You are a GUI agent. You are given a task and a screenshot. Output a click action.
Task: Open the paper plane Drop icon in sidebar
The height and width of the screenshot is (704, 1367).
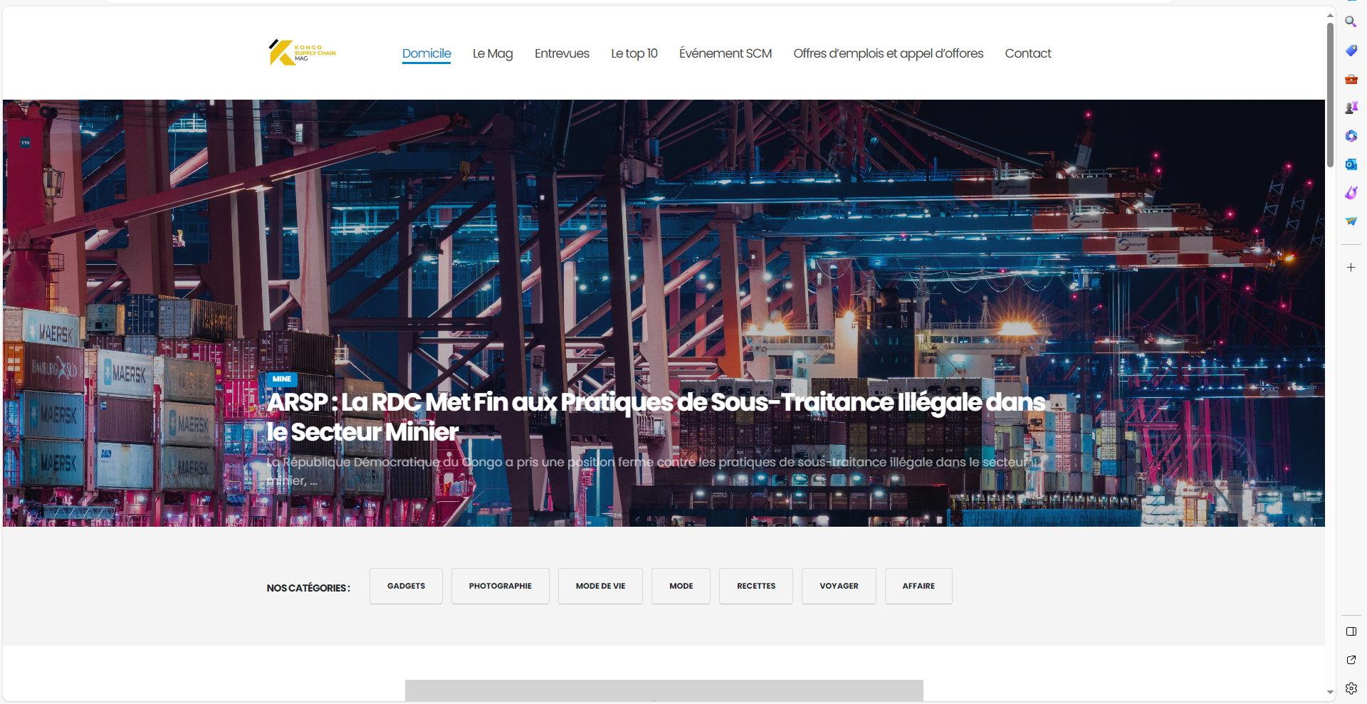click(x=1351, y=221)
